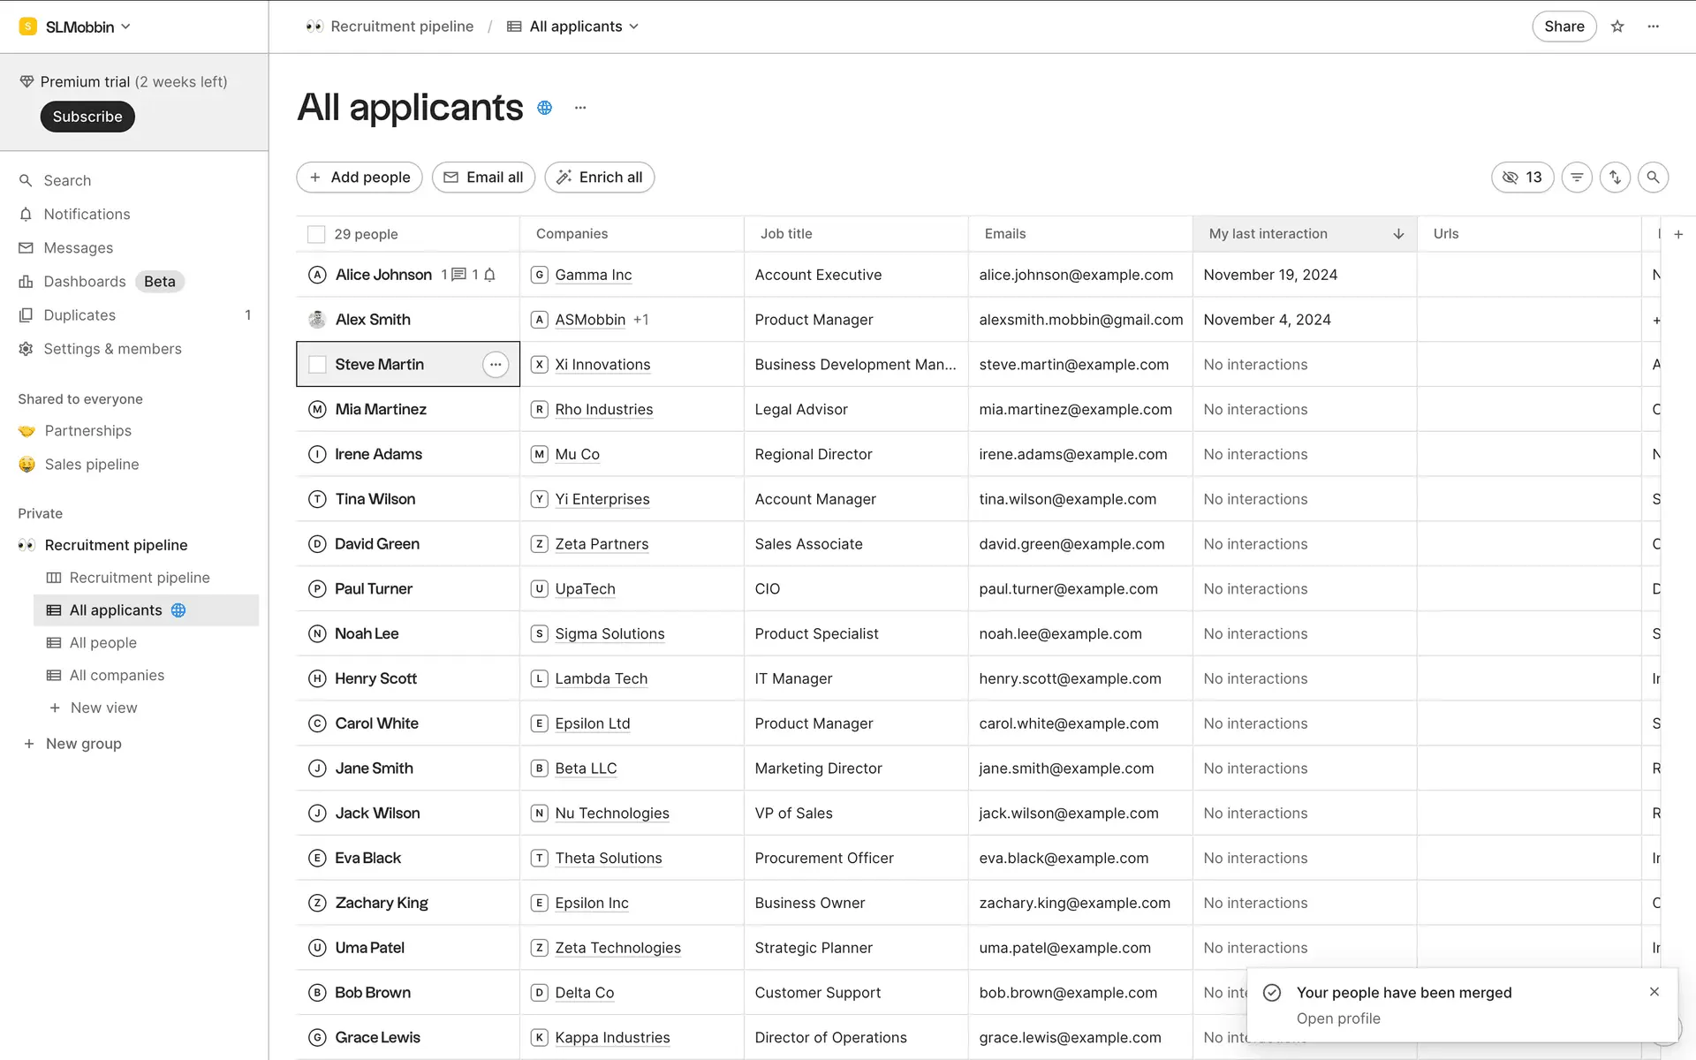Open the Duplicates sidebar item
This screenshot has width=1696, height=1060.
[x=79, y=315]
